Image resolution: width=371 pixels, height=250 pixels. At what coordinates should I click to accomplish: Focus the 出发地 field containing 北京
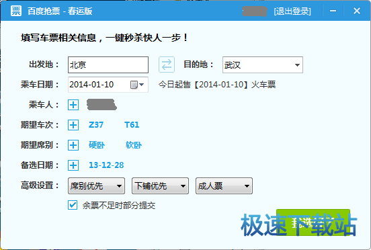click(x=108, y=65)
